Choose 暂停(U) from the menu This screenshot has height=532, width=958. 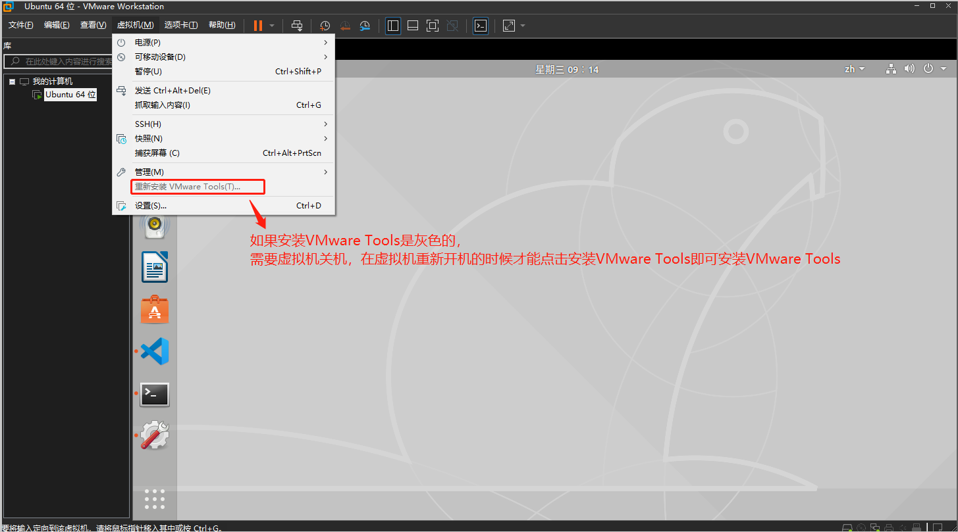pos(224,72)
